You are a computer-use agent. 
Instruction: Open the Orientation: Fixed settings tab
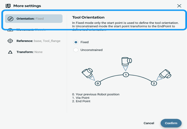click(x=34, y=19)
